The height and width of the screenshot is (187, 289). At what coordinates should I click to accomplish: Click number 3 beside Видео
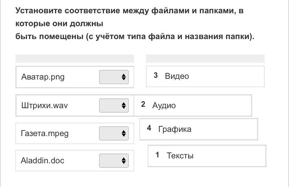[156, 75]
